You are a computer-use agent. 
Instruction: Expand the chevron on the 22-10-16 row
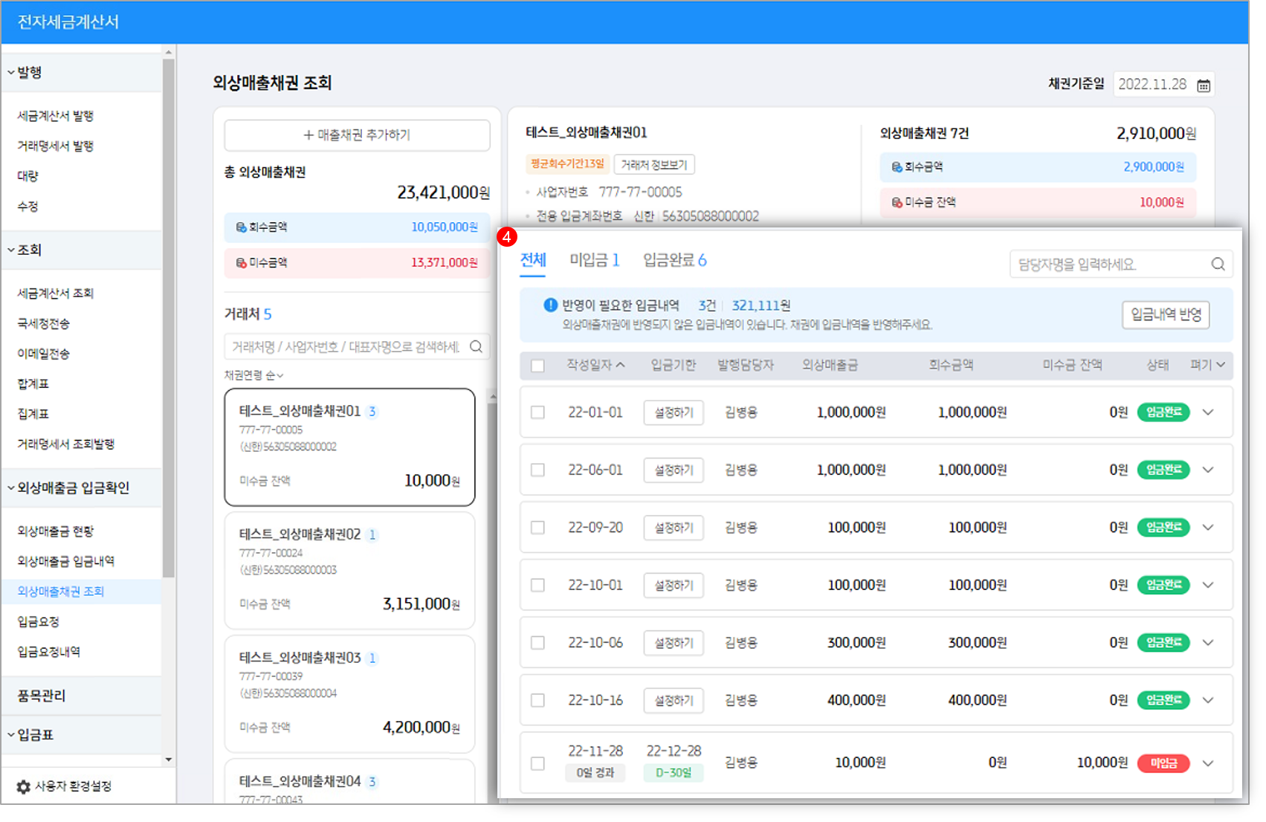coord(1208,700)
